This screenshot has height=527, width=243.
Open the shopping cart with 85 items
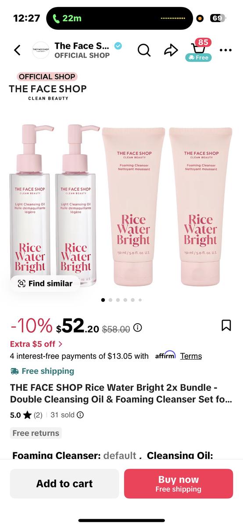tap(200, 50)
